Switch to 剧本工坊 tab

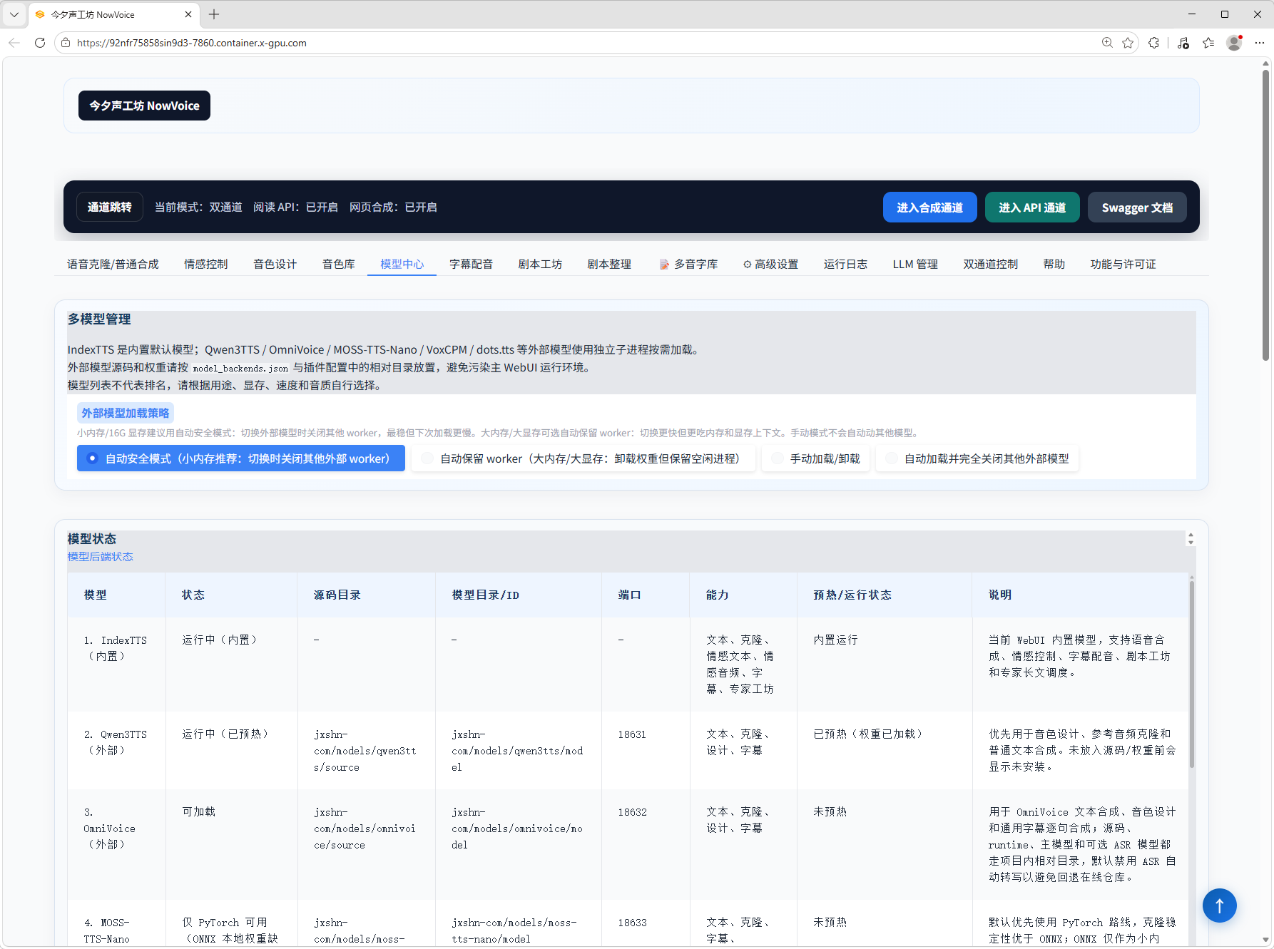540,264
